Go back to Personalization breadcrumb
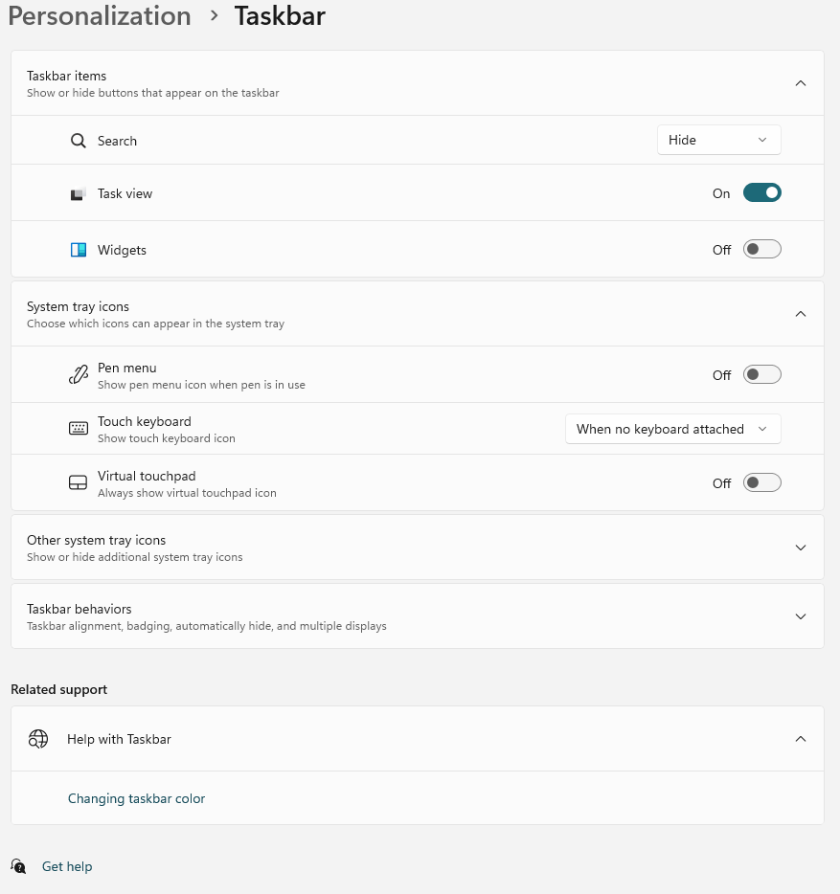Screen dimensions: 840x894 point(100,16)
